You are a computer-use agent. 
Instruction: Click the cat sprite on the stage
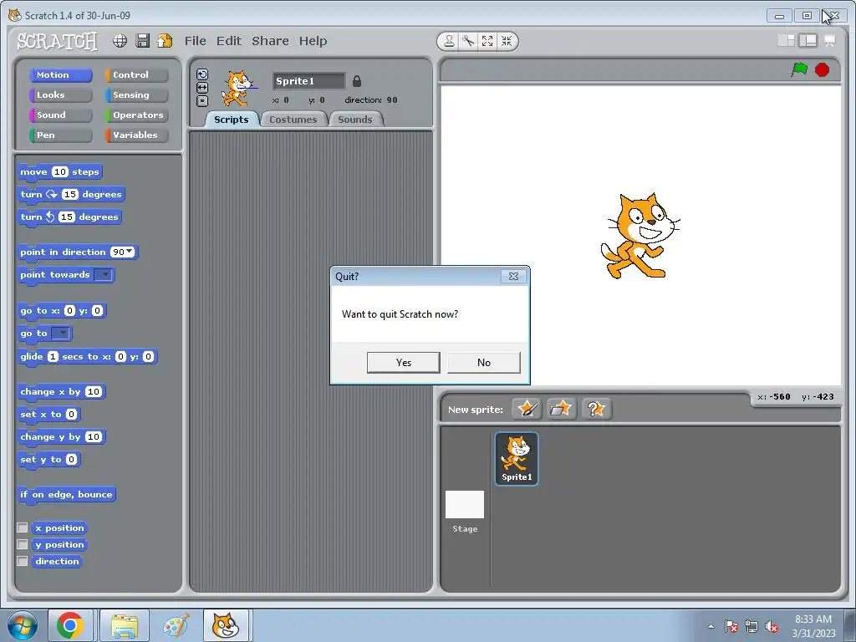point(639,236)
